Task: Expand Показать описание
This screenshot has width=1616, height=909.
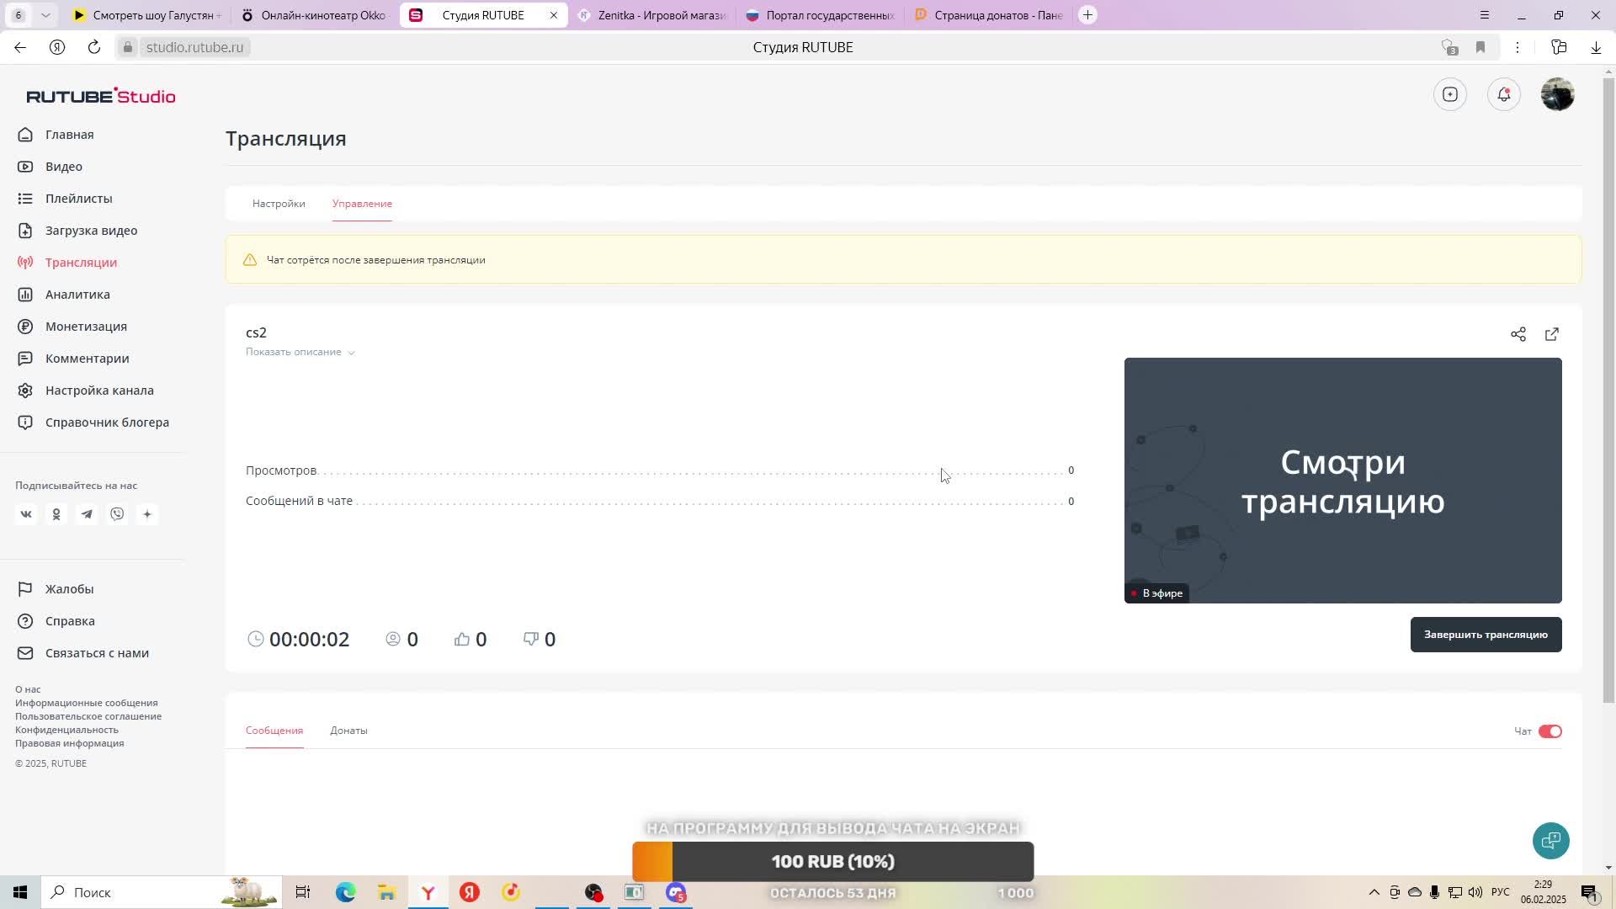Action: 300,352
